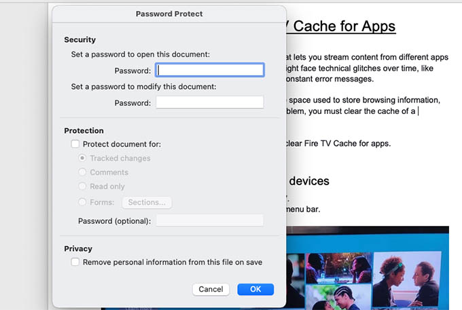462x310 pixels.
Task: Click the Cache for Apps document heading
Action: pos(341,26)
